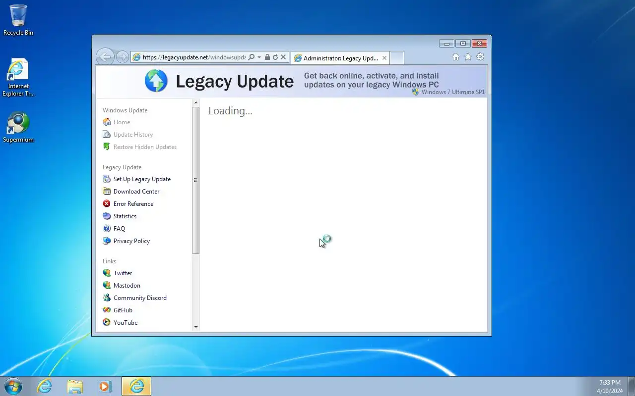The width and height of the screenshot is (635, 396).
Task: Open pinned Internet Explorer in taskbar
Action: (45, 386)
